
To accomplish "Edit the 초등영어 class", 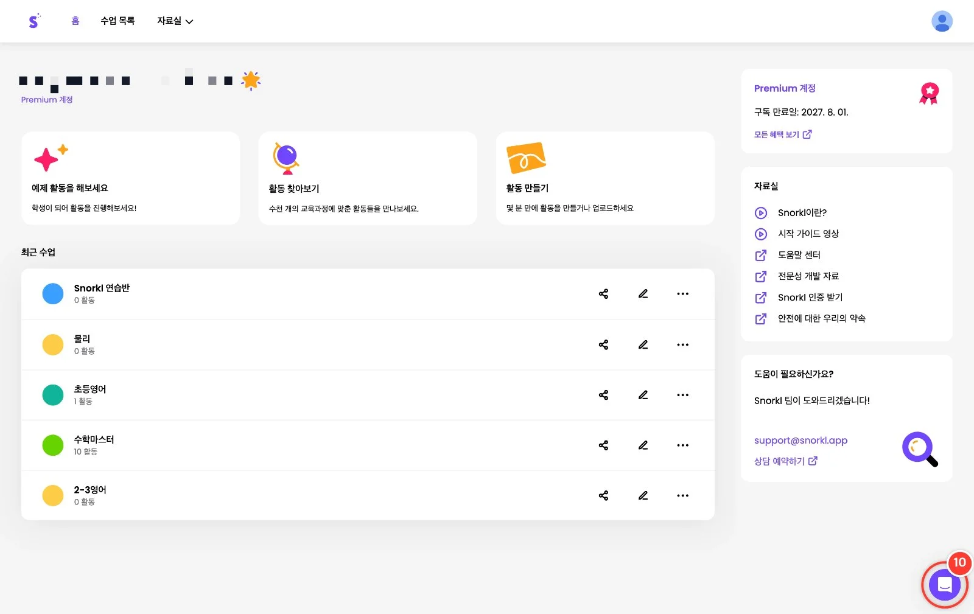I will click(x=643, y=395).
